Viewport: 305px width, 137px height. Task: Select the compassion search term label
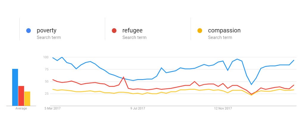coord(224,30)
